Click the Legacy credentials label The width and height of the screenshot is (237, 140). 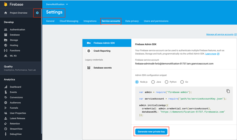94,60
